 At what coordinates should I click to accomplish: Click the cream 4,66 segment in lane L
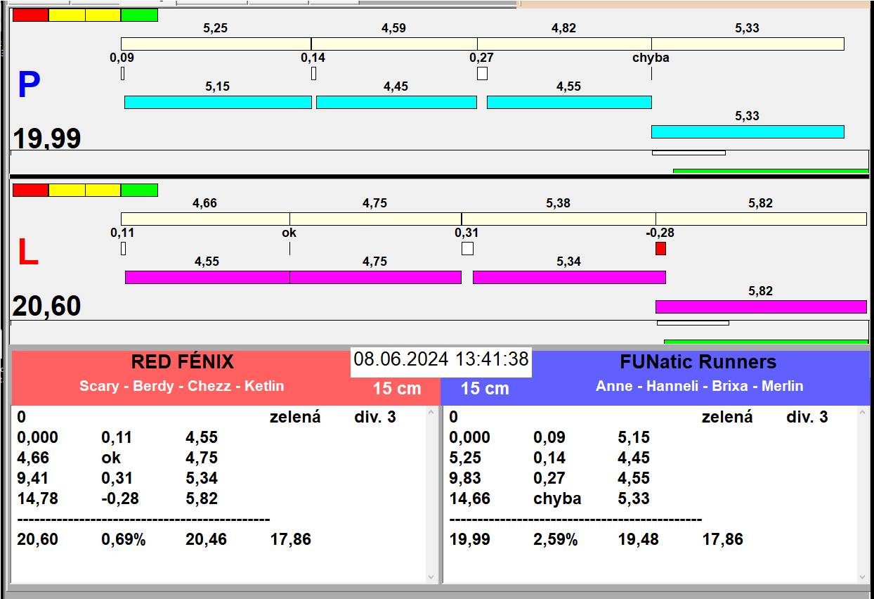pyautogui.click(x=205, y=219)
